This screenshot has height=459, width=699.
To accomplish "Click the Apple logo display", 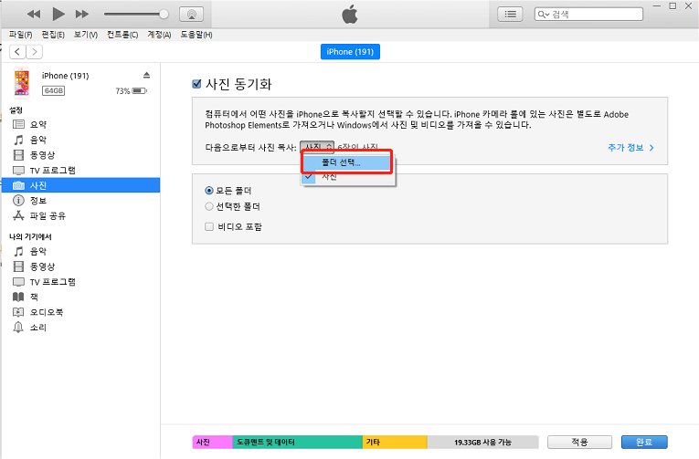I will click(x=350, y=15).
